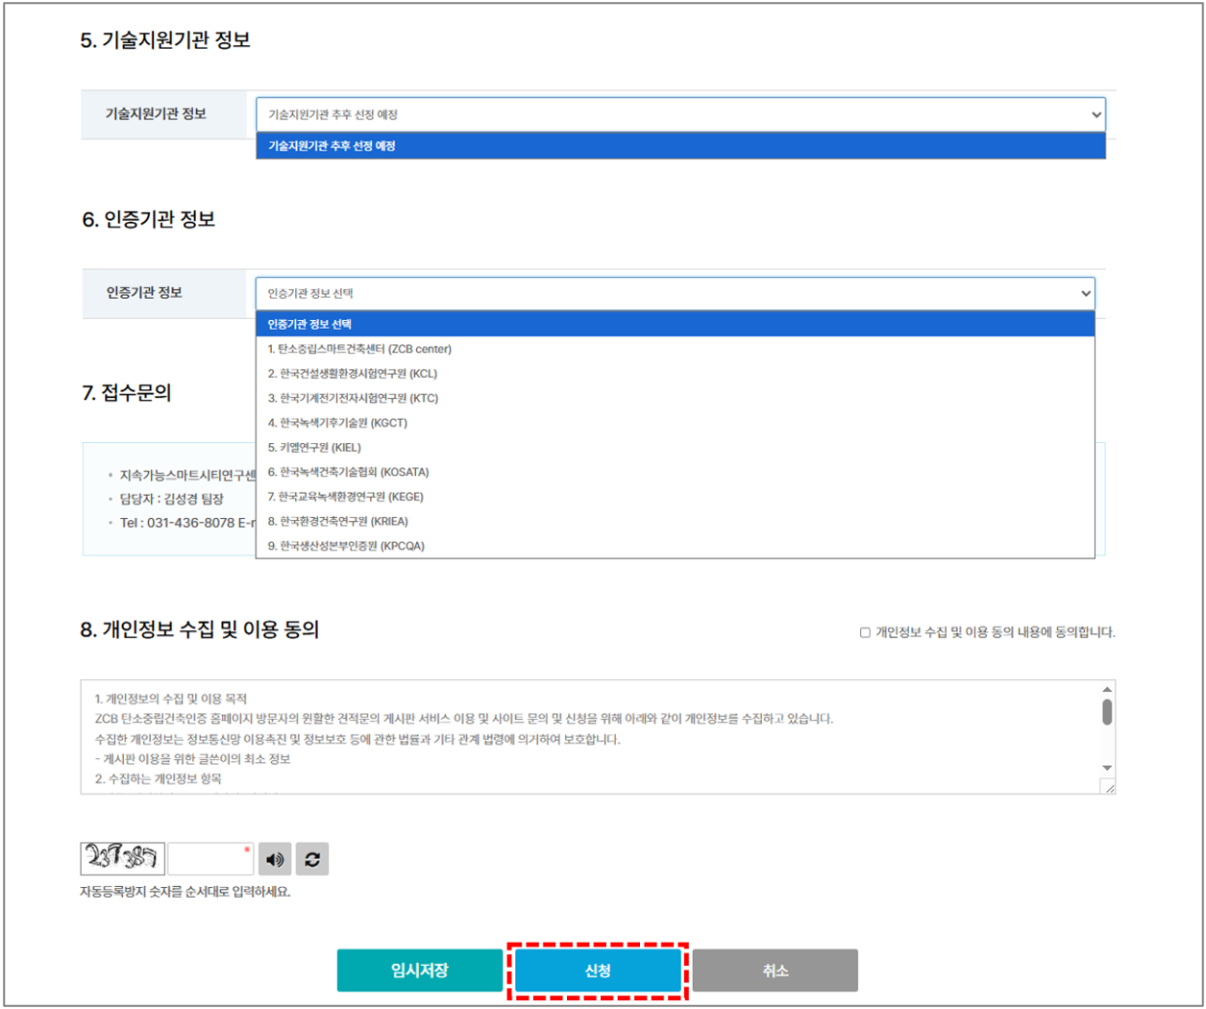Submit form with 신청 button
Viewport: 1206px width, 1009px height.
(598, 971)
